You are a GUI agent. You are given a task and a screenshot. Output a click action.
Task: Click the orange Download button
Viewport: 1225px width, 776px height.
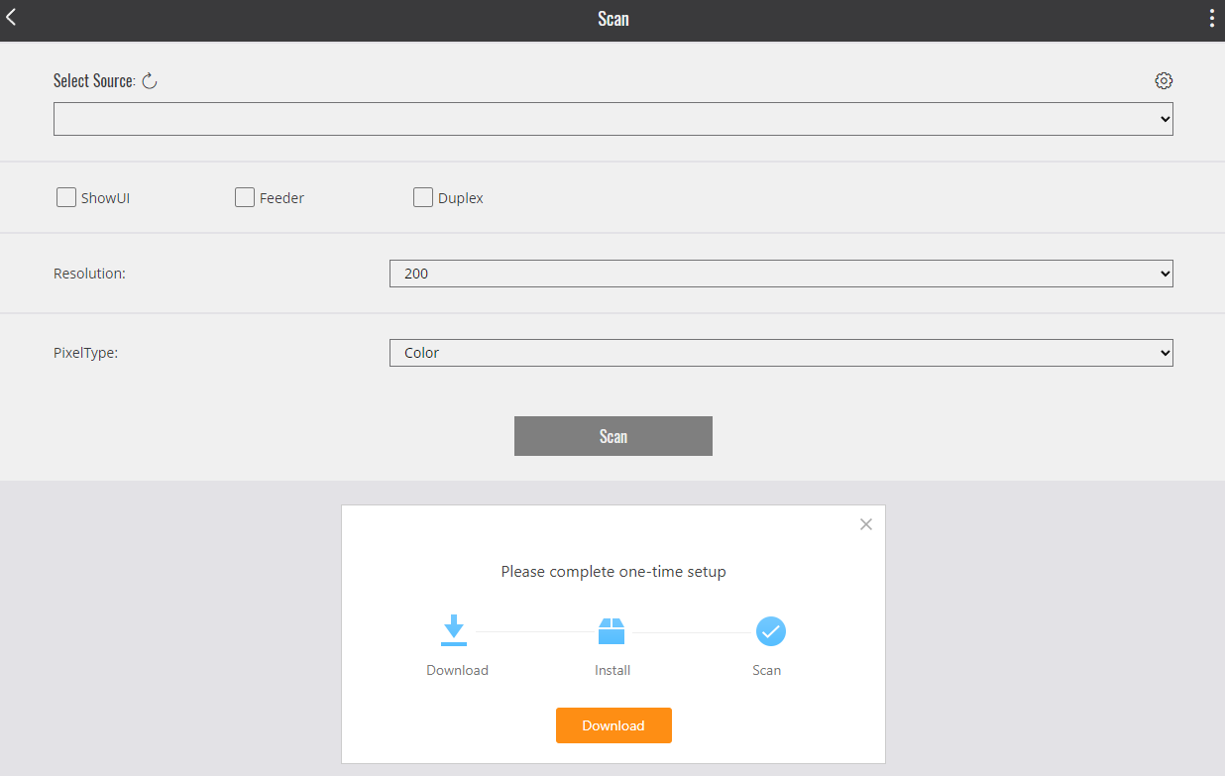613,725
